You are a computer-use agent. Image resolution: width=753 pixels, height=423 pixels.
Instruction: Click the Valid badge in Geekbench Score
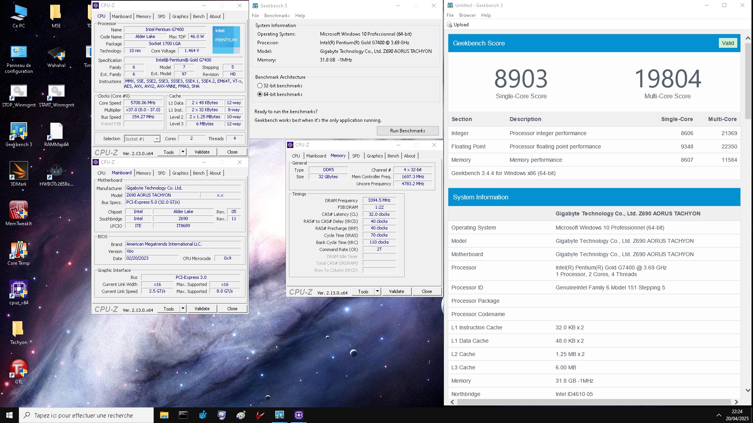click(728, 43)
